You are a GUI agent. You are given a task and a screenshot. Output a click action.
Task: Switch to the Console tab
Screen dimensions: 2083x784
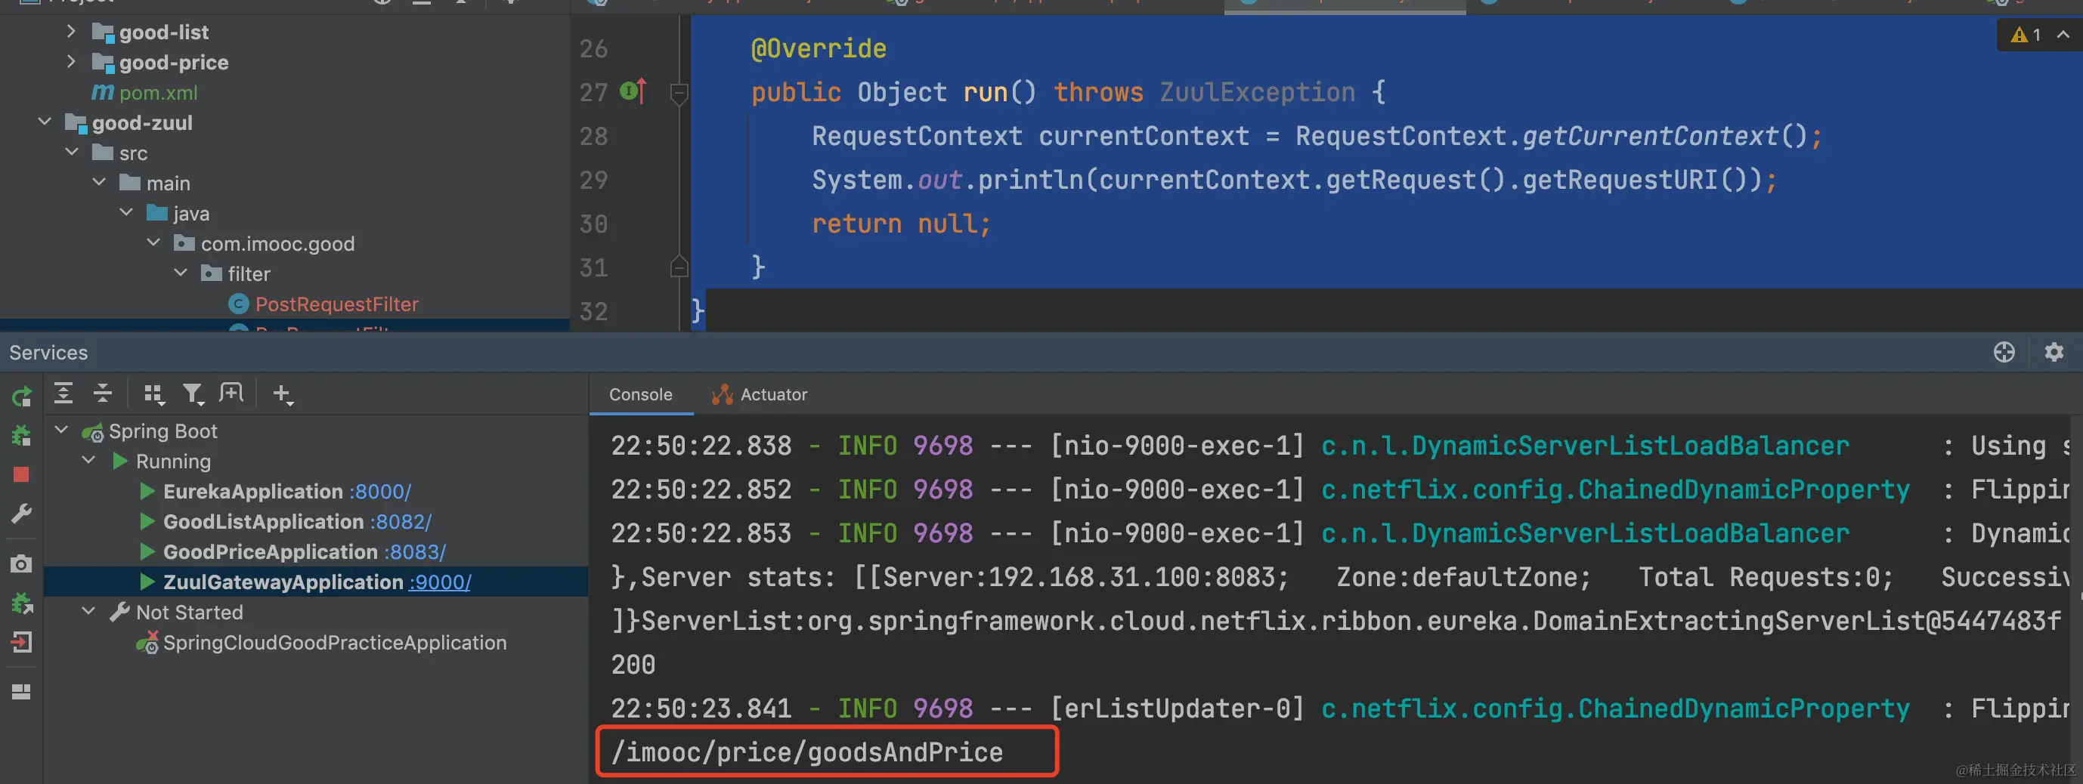point(640,394)
